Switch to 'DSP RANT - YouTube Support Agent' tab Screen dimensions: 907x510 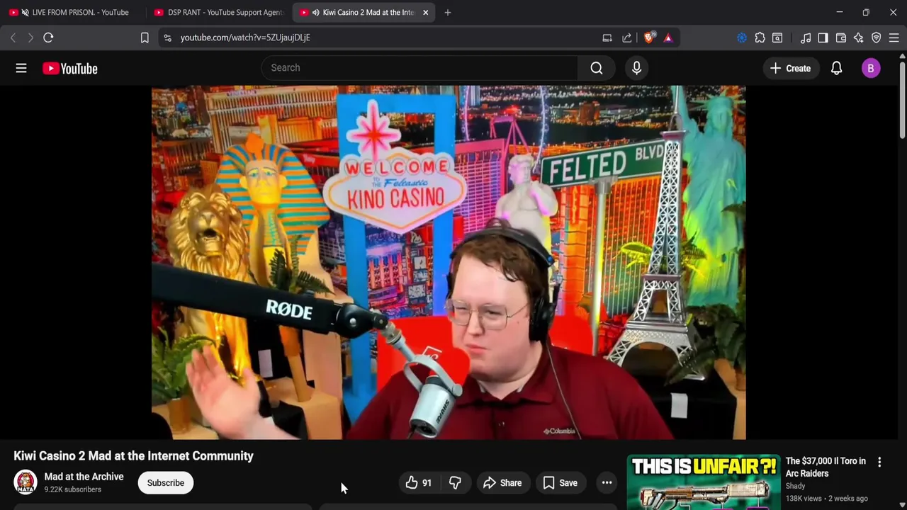point(218,12)
